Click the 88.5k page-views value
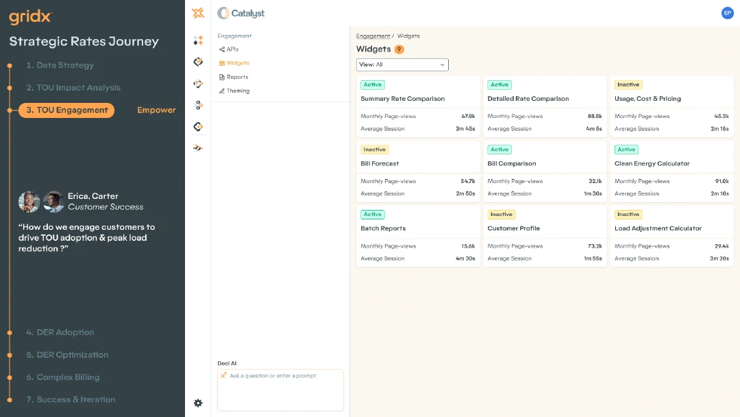This screenshot has width=740, height=417. [595, 116]
